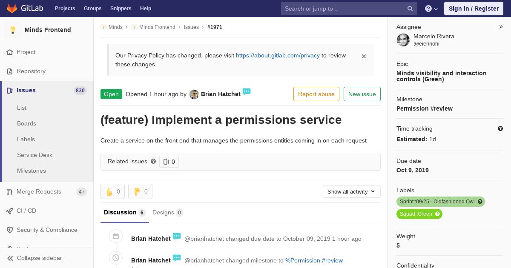Viewport: 511px width, 268px height.
Task: Open Boards in sidebar
Action: coord(26,123)
